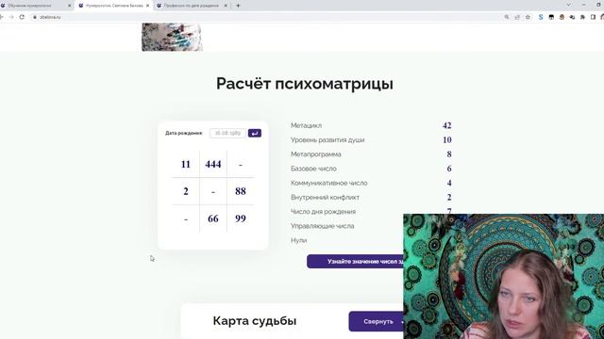Open the zoom magnifier icon in the address bar

[x=507, y=17]
